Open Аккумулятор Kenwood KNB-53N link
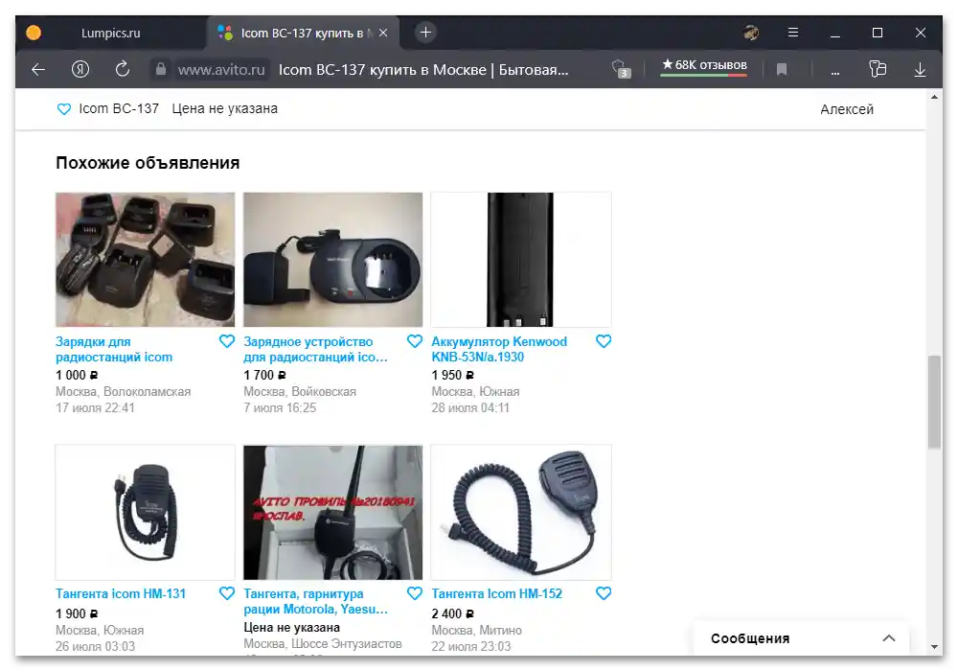 pyautogui.click(x=499, y=350)
